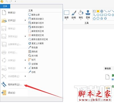Select 截取窗口控件 window control capture
The height and width of the screenshot is (103, 114).
[36, 23]
